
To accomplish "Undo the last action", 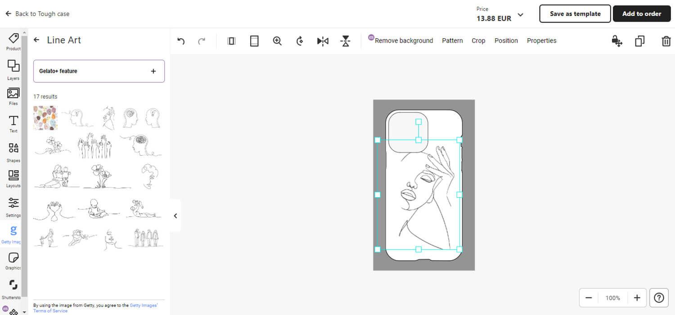I will point(181,41).
